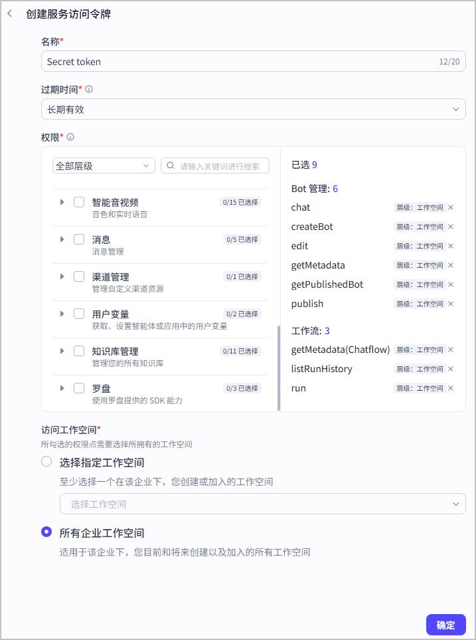Select the 所有企业工作空间 radio option

coord(46,532)
